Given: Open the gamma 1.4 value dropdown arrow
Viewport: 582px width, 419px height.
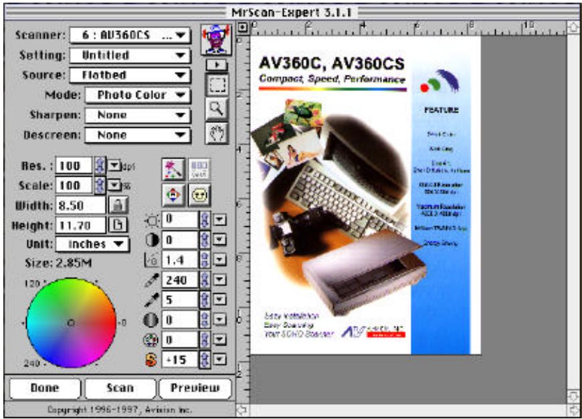Looking at the screenshot, I should tap(219, 260).
